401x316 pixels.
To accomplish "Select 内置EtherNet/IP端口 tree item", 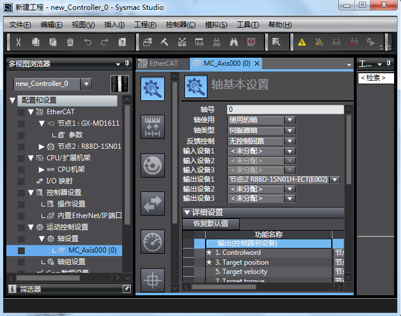I will click(x=89, y=216).
